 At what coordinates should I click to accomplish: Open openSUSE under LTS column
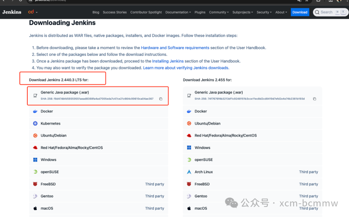[98, 172]
